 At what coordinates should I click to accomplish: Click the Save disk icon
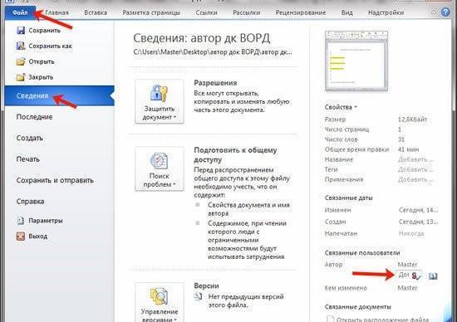point(21,30)
